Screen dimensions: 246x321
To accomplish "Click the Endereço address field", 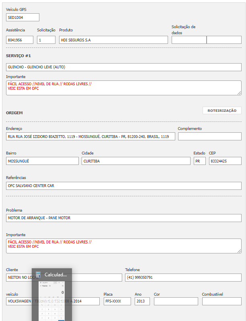I will [90, 136].
